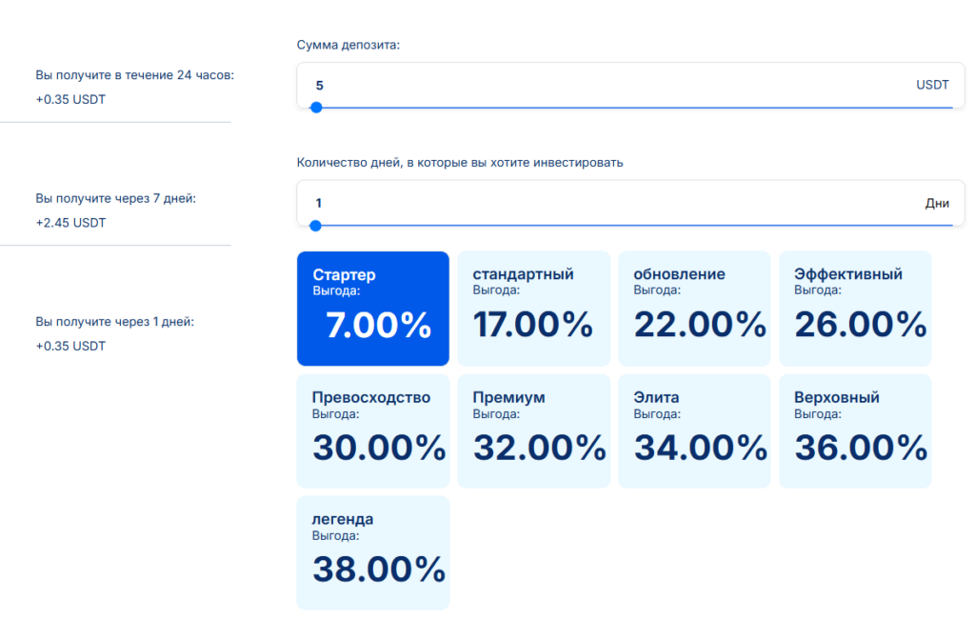The image size is (975, 619).
Task: Focus the number of days input field
Action: (x=609, y=203)
